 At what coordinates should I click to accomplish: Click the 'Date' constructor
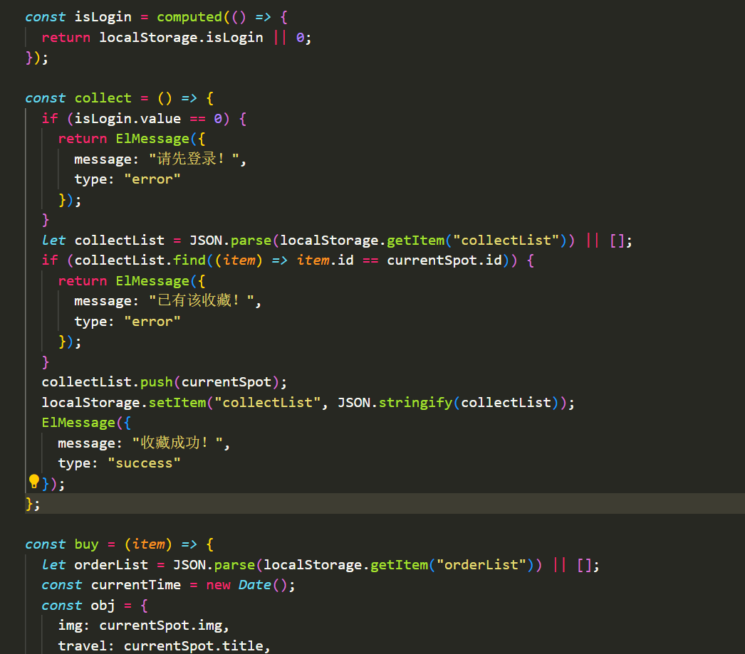point(255,585)
